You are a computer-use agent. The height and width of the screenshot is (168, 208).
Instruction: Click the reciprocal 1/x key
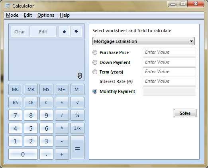pos(77,128)
